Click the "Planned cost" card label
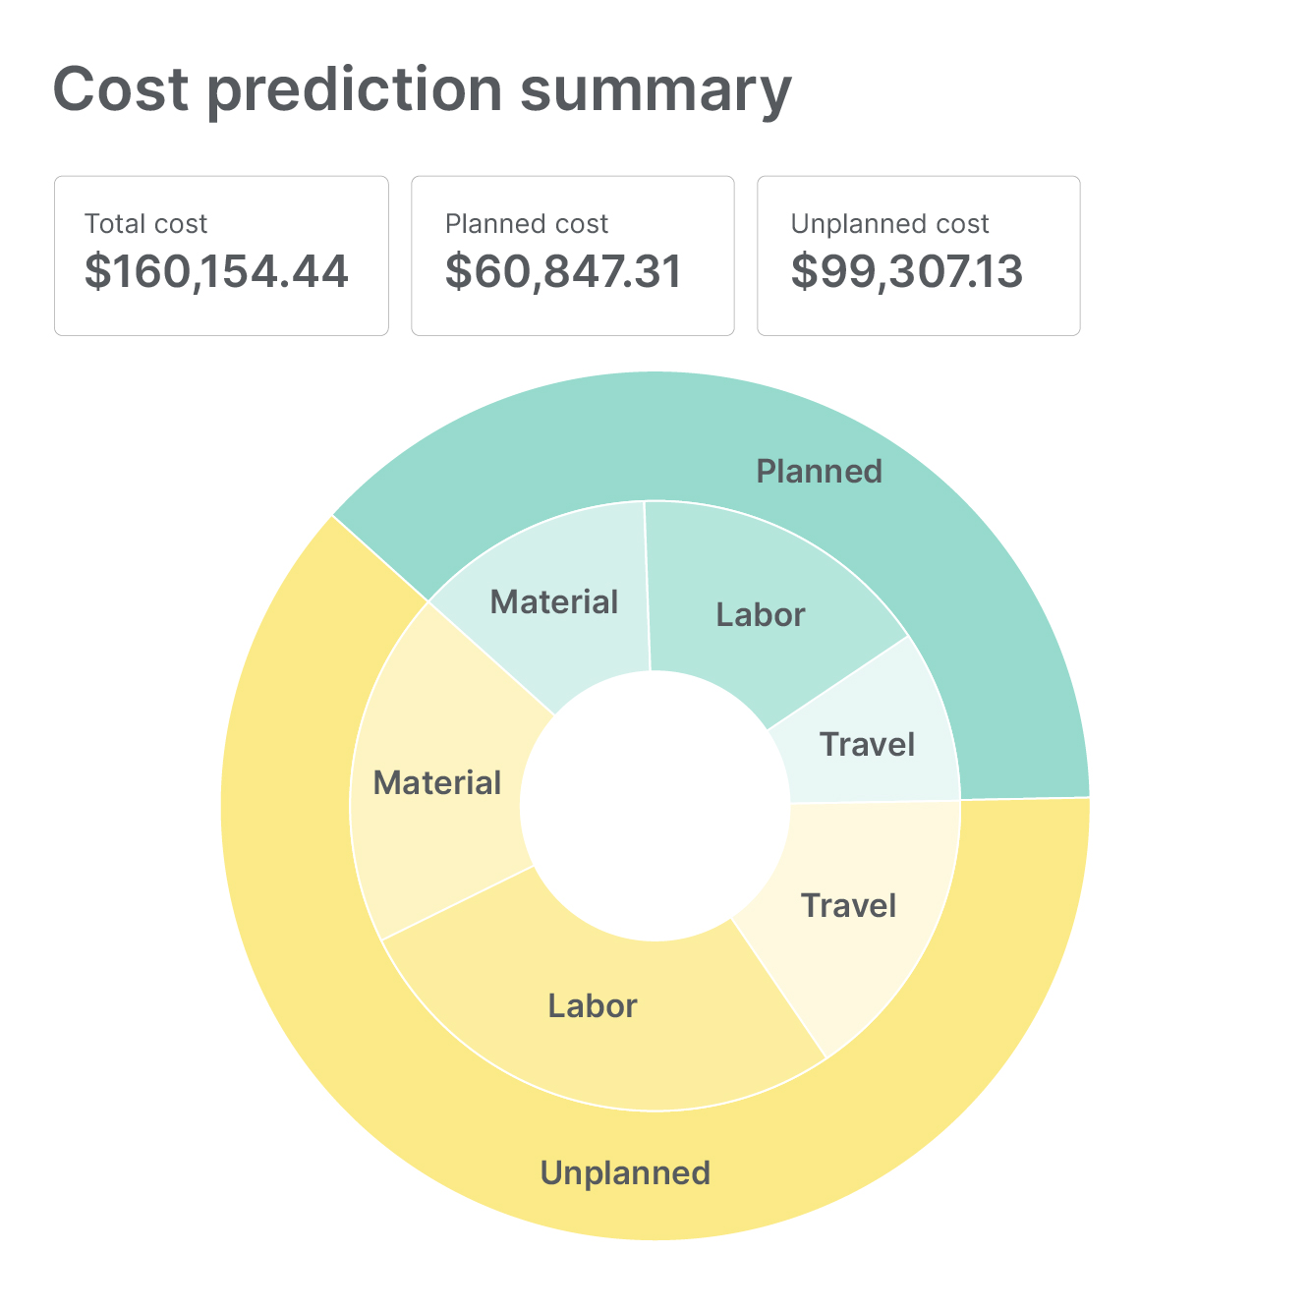 pos(527,224)
